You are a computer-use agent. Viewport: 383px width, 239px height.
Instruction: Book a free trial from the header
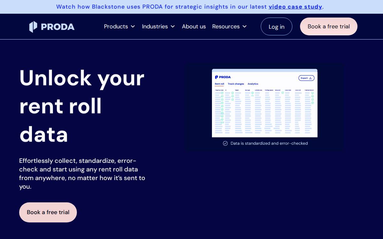[329, 26]
